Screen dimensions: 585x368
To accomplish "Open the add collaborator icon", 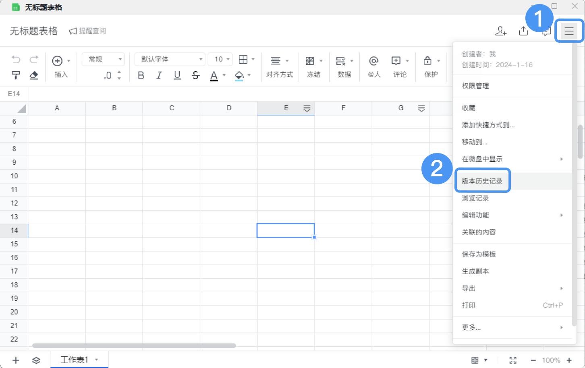I will click(x=500, y=31).
